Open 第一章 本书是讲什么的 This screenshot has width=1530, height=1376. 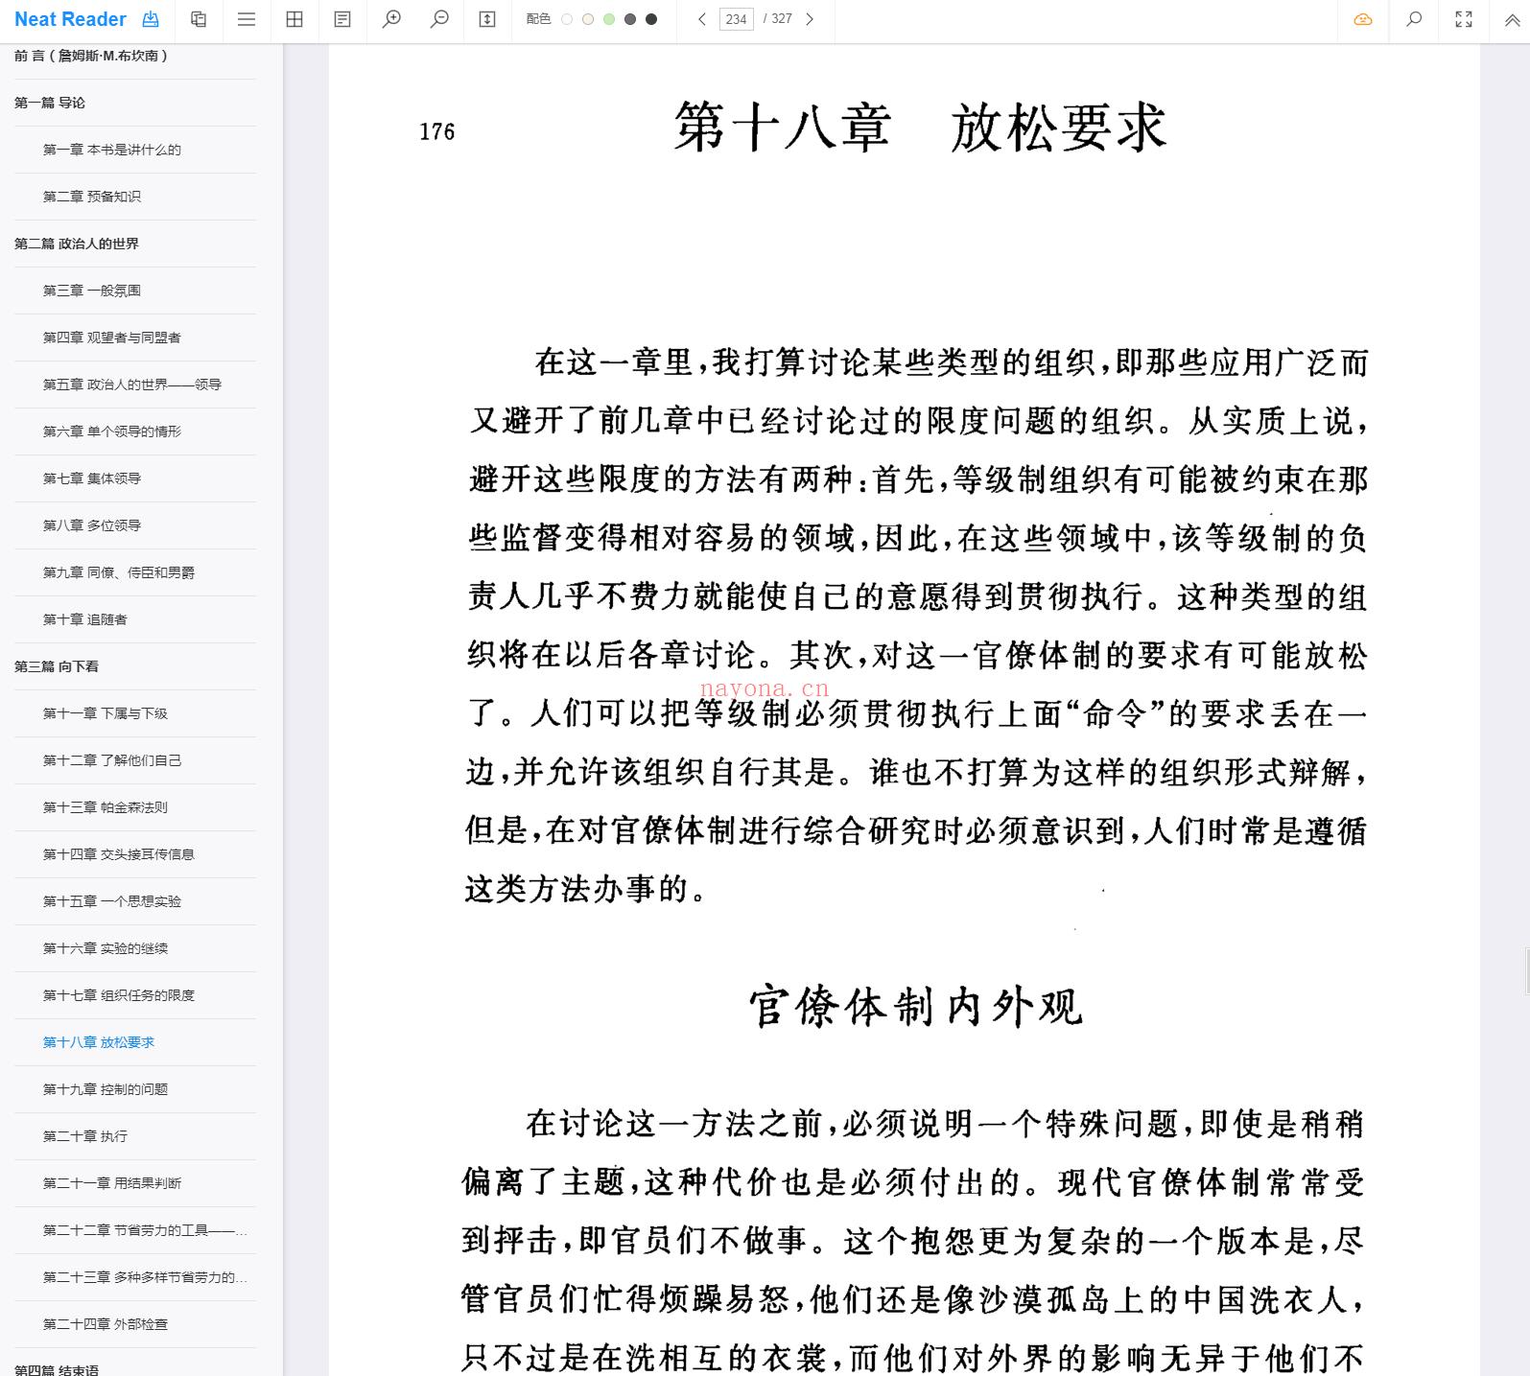pos(112,150)
